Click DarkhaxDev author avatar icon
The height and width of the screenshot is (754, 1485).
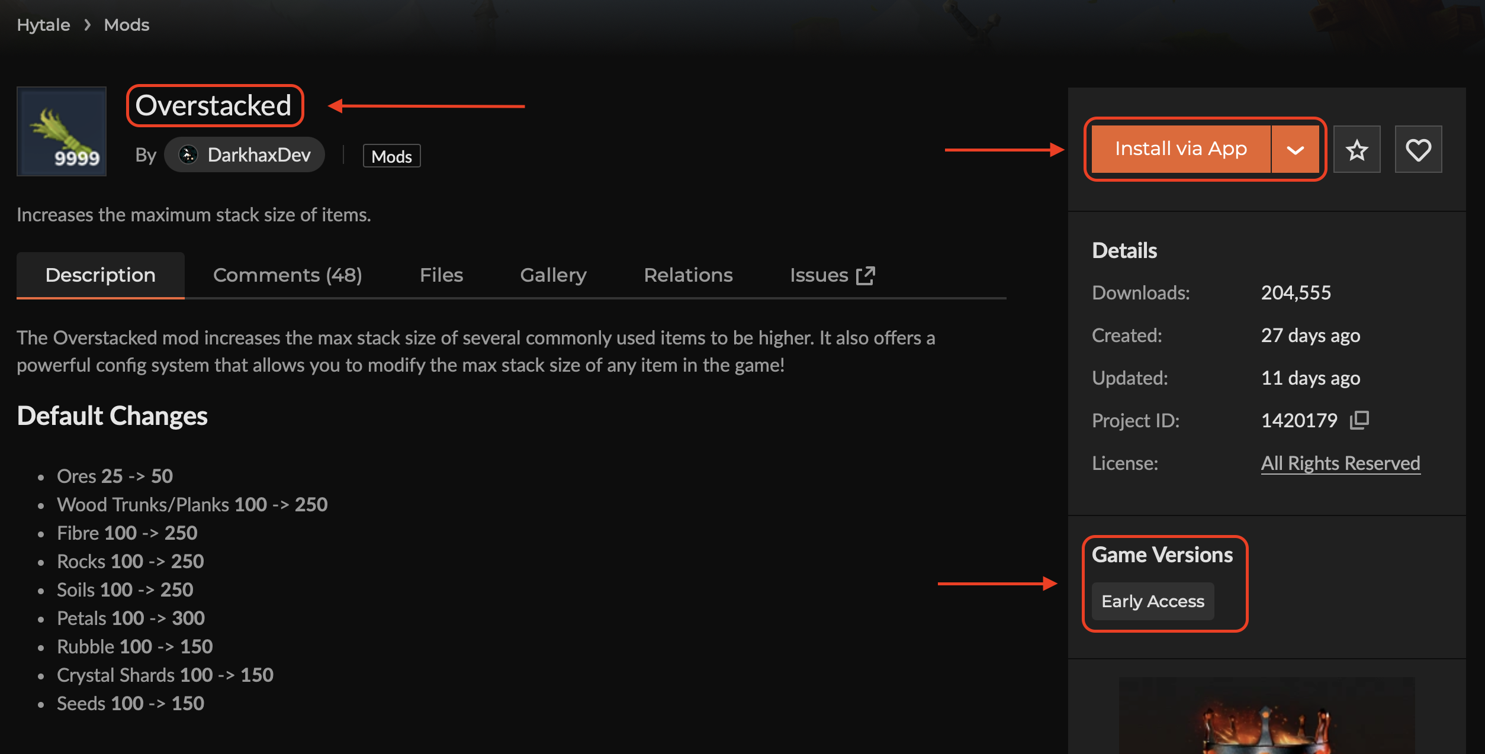coord(188,155)
